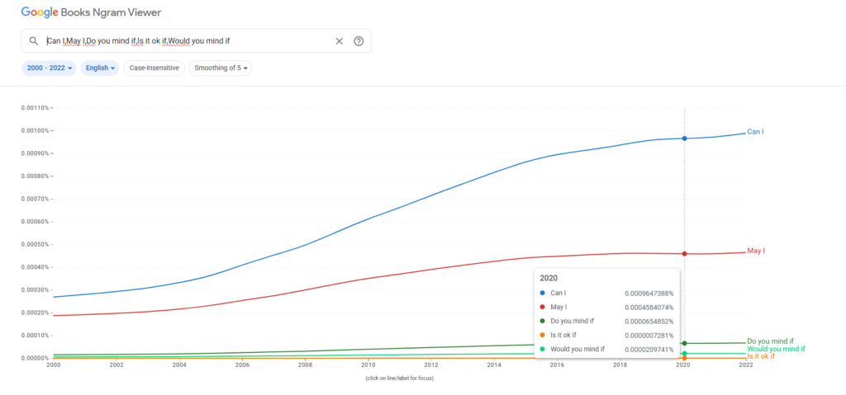Click 'Would you mind if' row in tooltip
The height and width of the screenshot is (395, 846).
point(607,349)
